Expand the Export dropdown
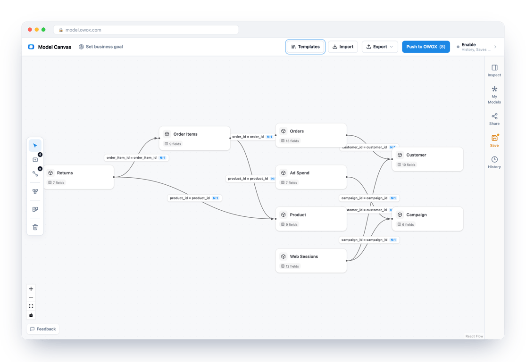The height and width of the screenshot is (362, 526). tap(380, 47)
